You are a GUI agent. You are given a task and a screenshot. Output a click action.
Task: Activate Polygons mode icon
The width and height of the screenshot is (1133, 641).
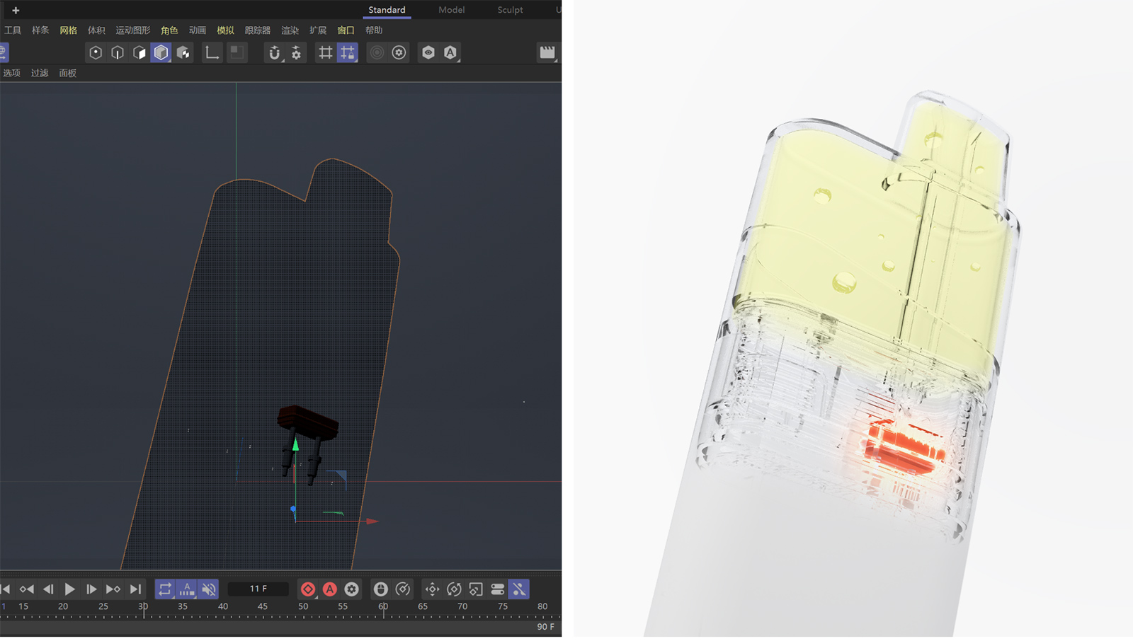140,52
